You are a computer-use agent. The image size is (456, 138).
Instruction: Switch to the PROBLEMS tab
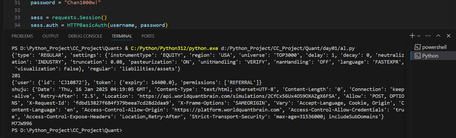click(x=22, y=36)
